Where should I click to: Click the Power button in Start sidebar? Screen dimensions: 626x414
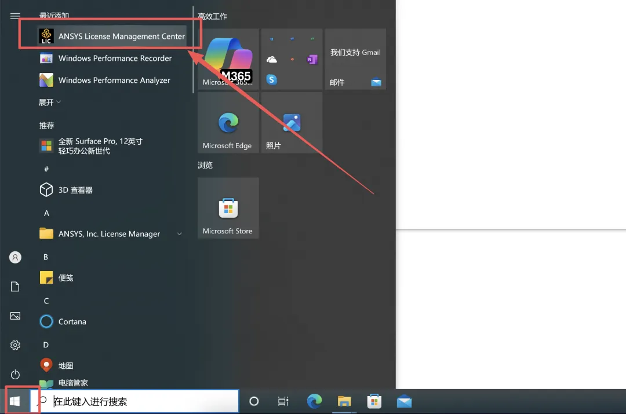coord(15,375)
